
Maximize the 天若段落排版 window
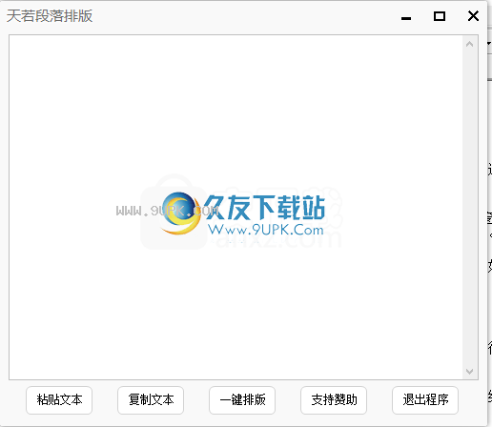[x=440, y=16]
